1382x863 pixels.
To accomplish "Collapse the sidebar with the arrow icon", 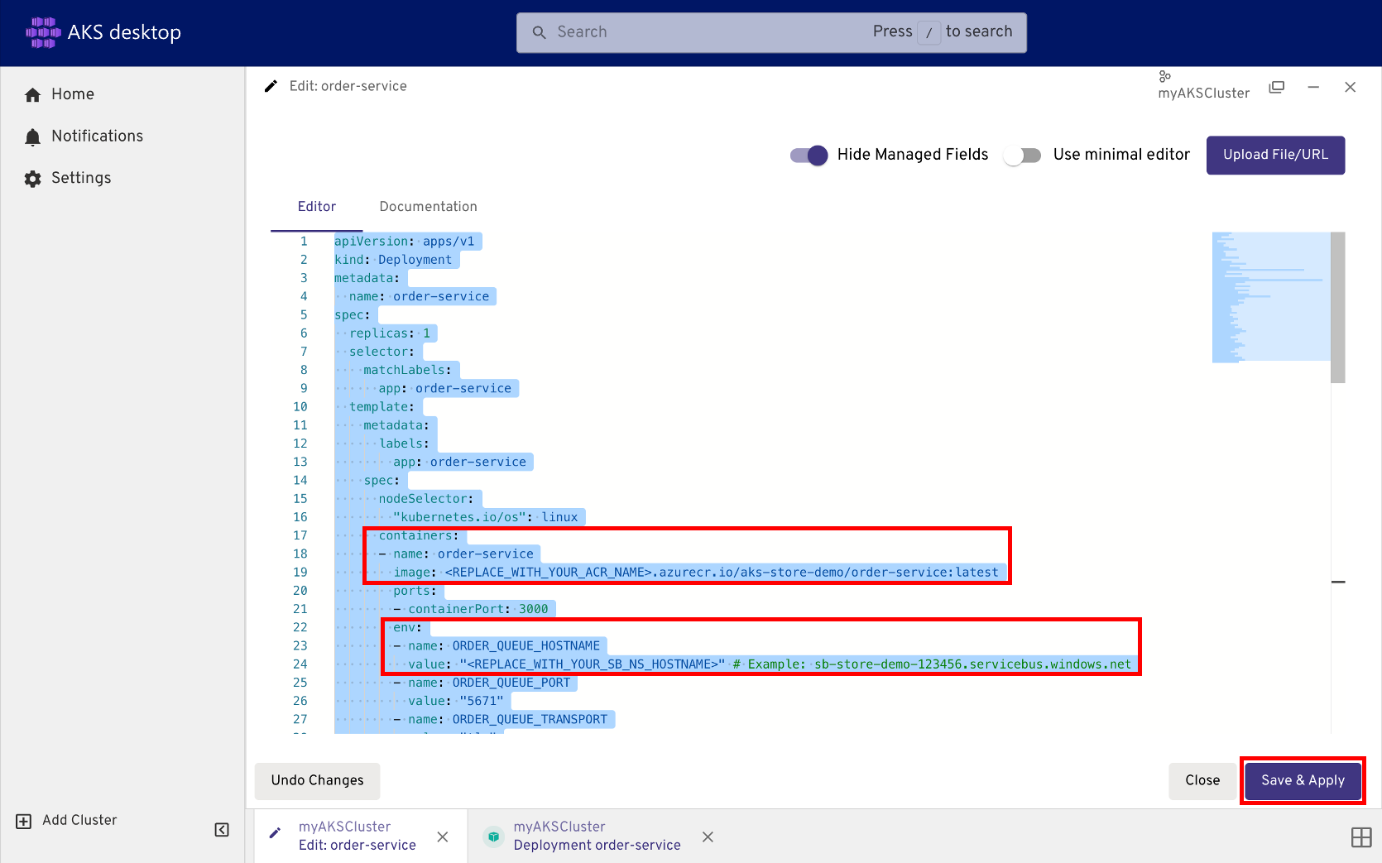I will pyautogui.click(x=222, y=830).
